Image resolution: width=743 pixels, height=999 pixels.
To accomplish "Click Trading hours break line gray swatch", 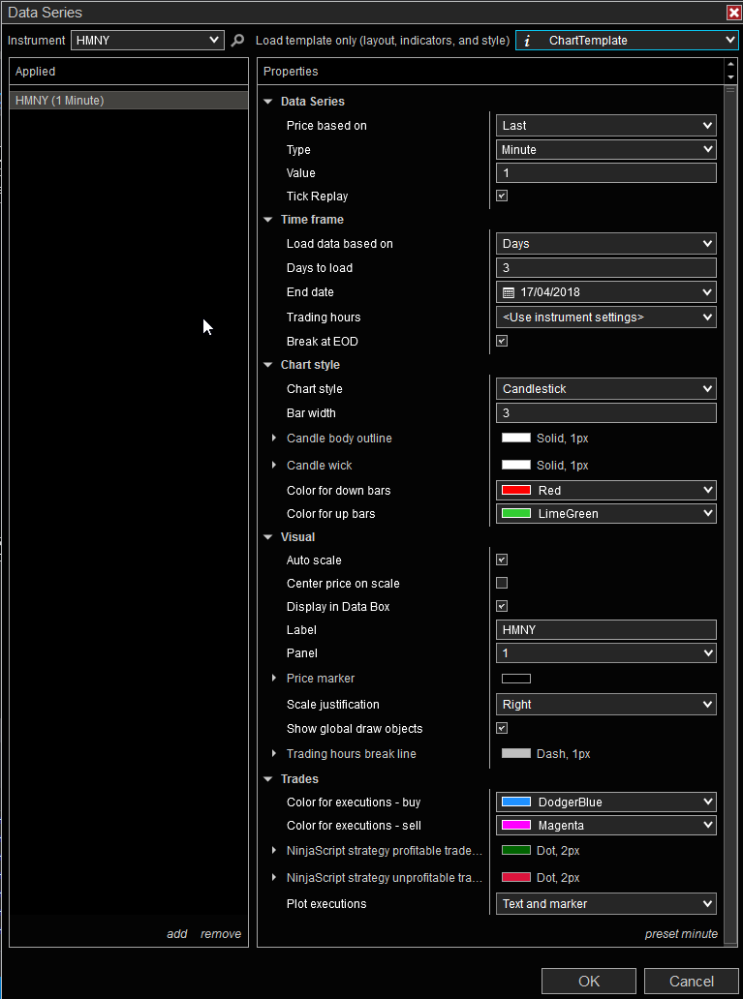I will tap(516, 754).
